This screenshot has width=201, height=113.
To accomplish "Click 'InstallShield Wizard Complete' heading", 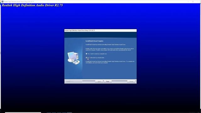I will 94,41.
